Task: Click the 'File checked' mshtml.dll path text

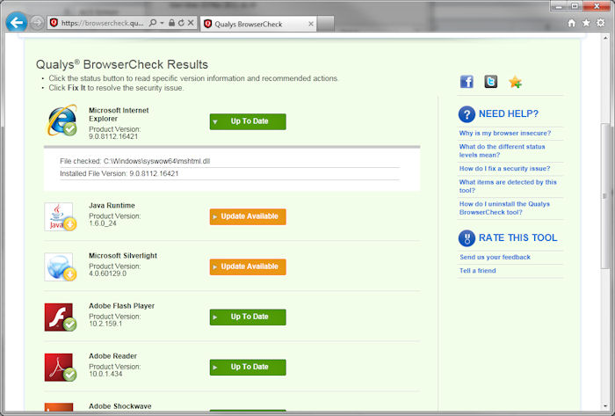Action: [135, 161]
